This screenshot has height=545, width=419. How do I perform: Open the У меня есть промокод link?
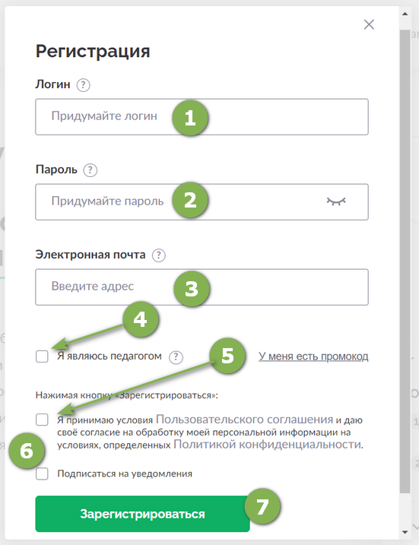click(x=313, y=356)
